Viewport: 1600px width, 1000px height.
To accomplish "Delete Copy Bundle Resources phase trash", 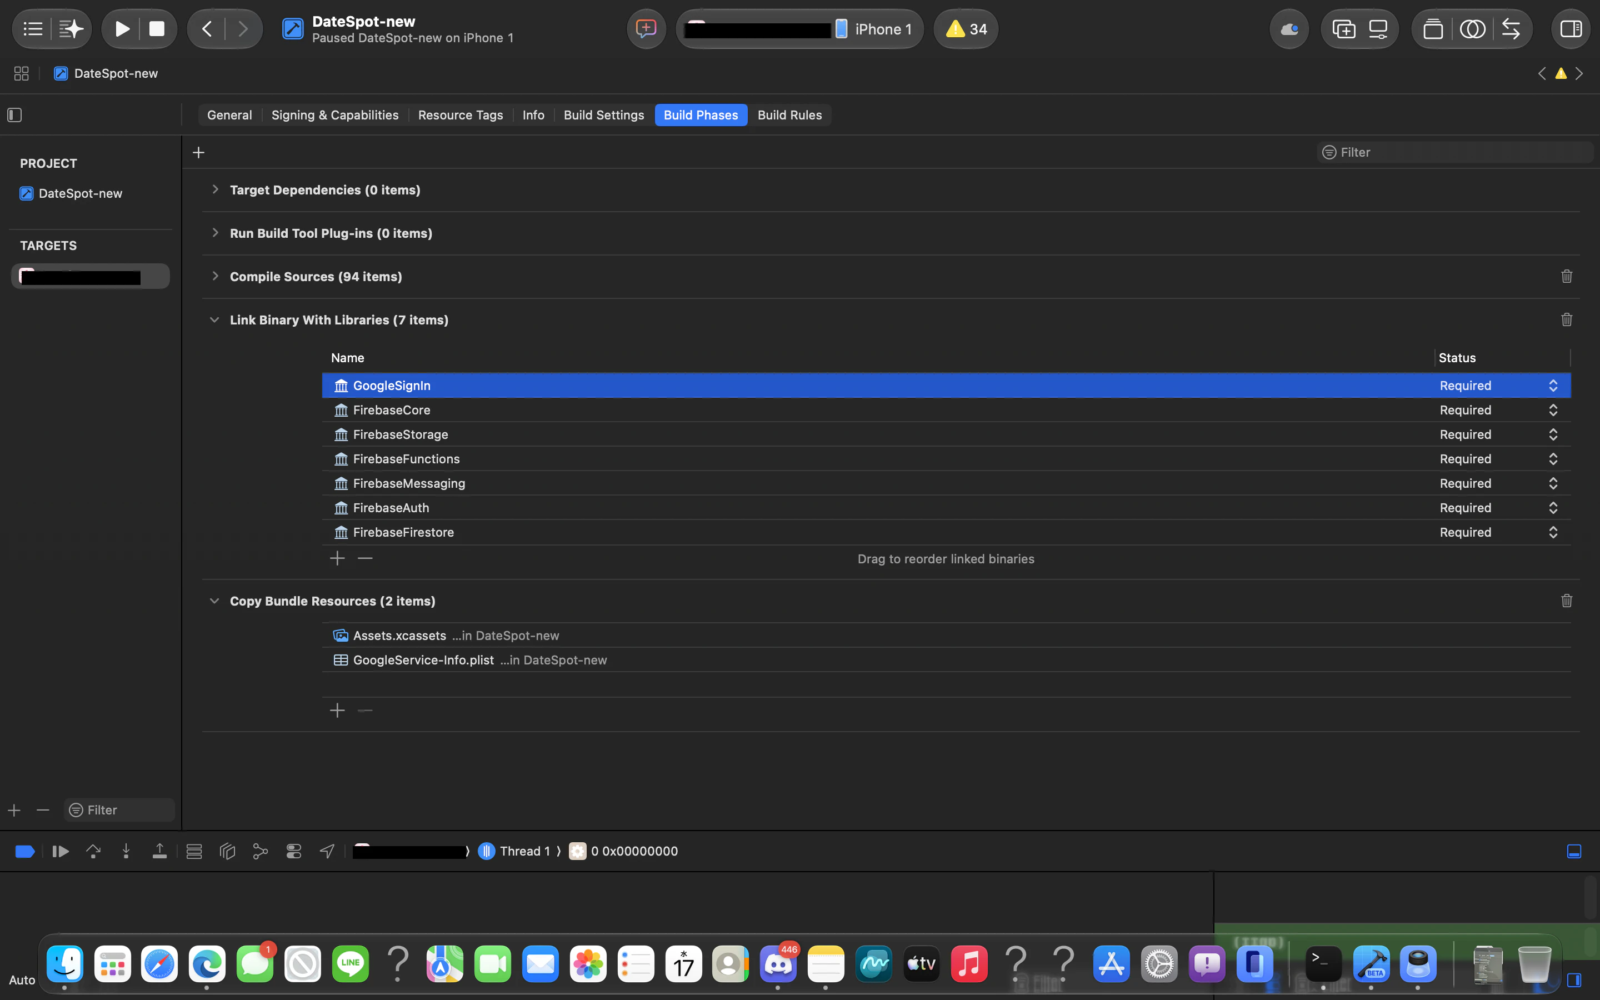I will point(1566,601).
